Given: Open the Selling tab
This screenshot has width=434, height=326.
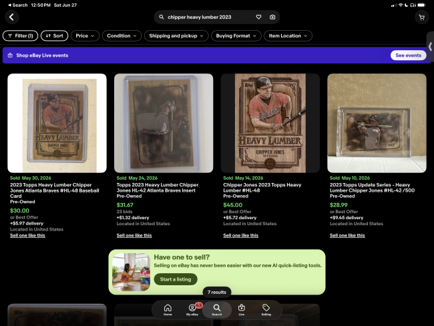Looking at the screenshot, I should 266,310.
